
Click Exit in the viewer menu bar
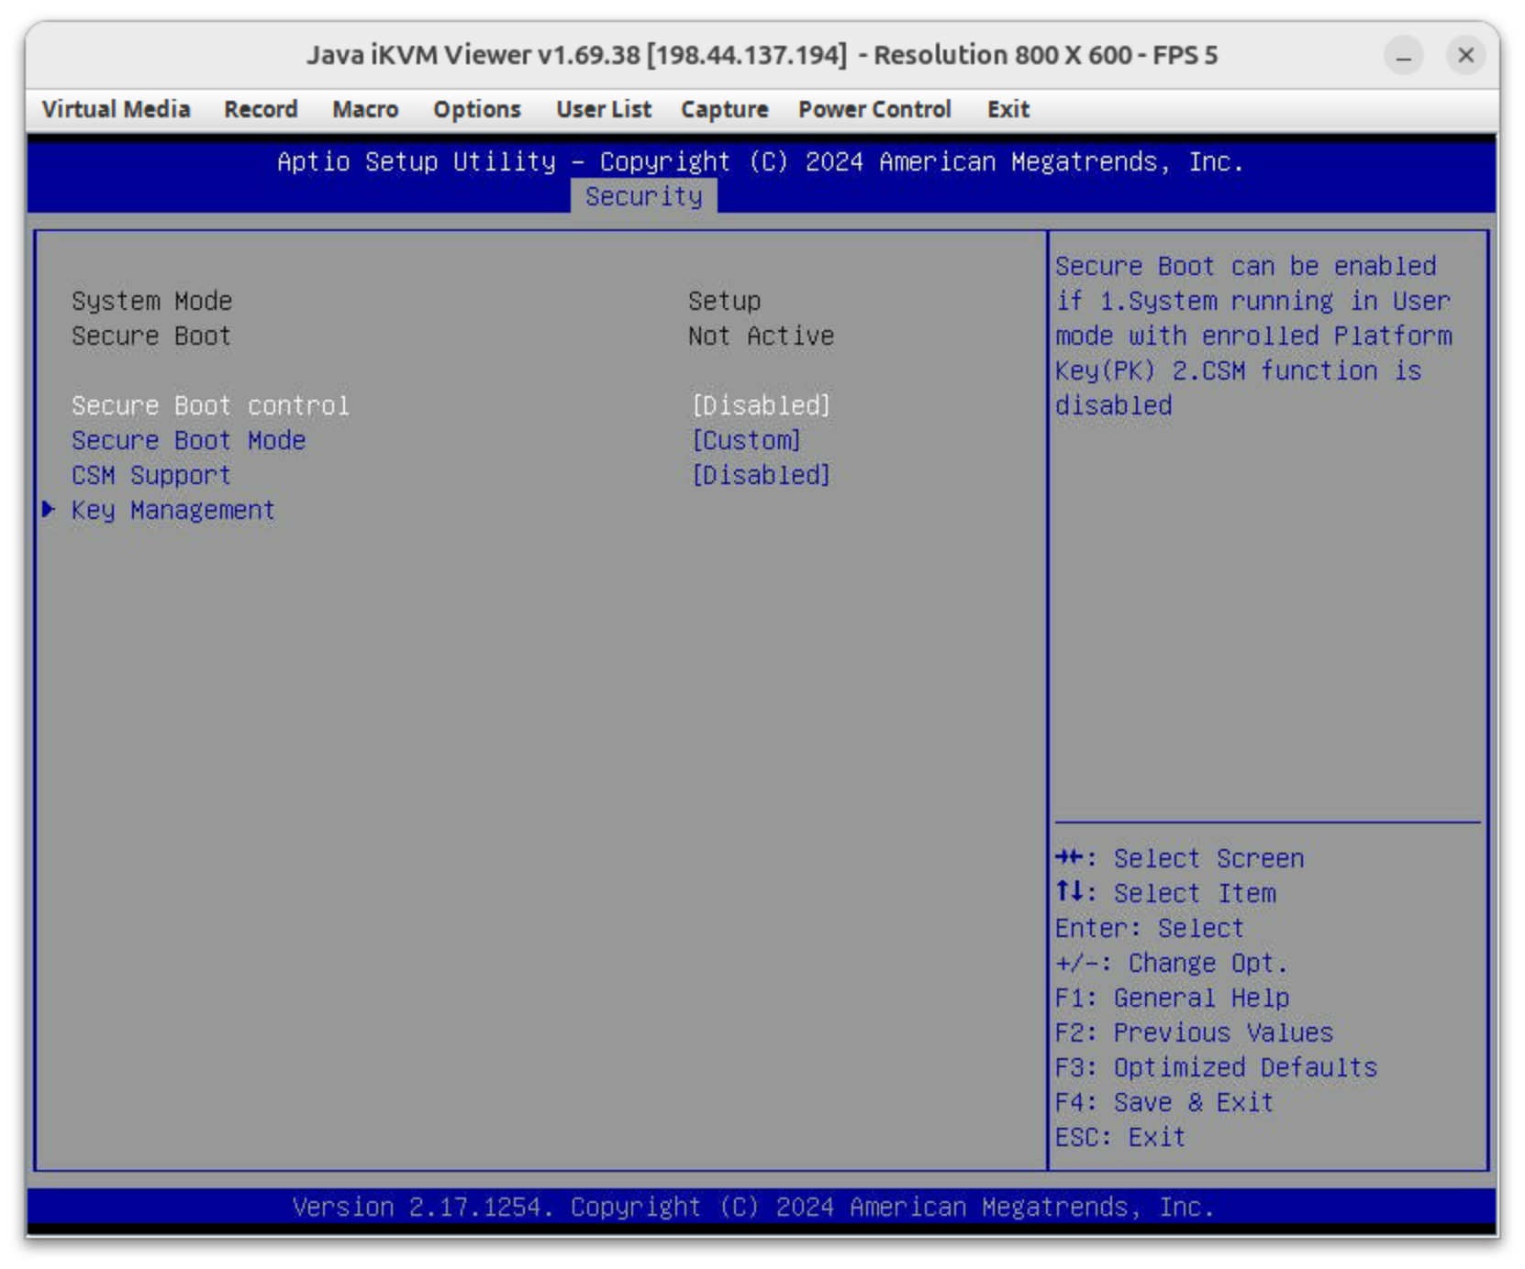coord(1007,109)
